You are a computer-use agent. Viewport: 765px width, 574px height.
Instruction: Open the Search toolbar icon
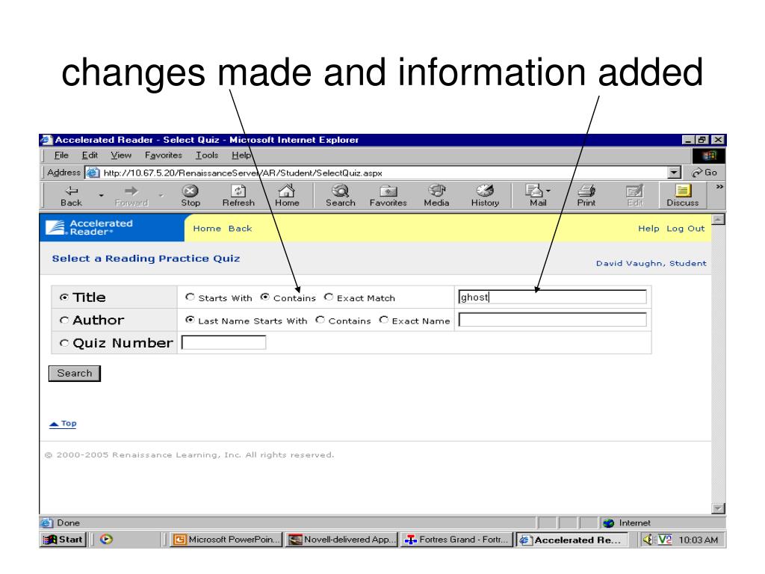pyautogui.click(x=340, y=191)
